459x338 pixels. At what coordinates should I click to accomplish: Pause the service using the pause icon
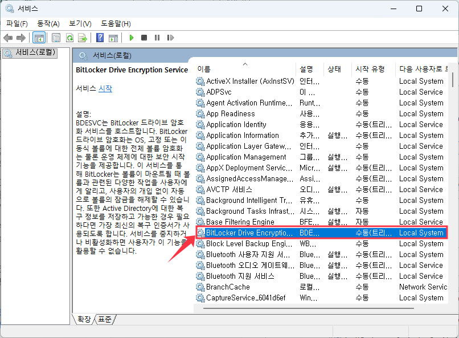point(157,38)
